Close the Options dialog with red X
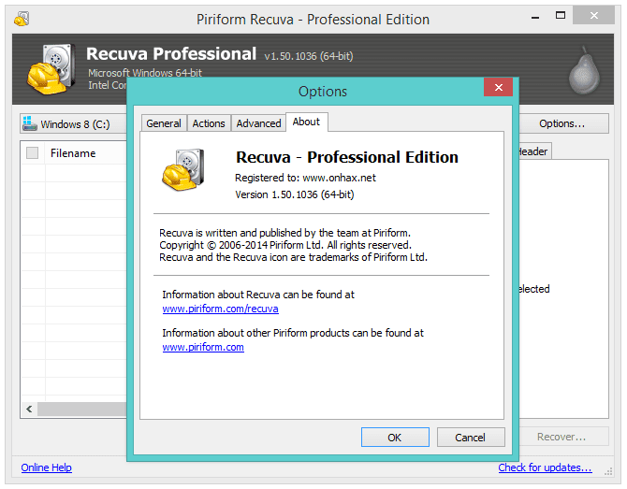 (x=498, y=87)
